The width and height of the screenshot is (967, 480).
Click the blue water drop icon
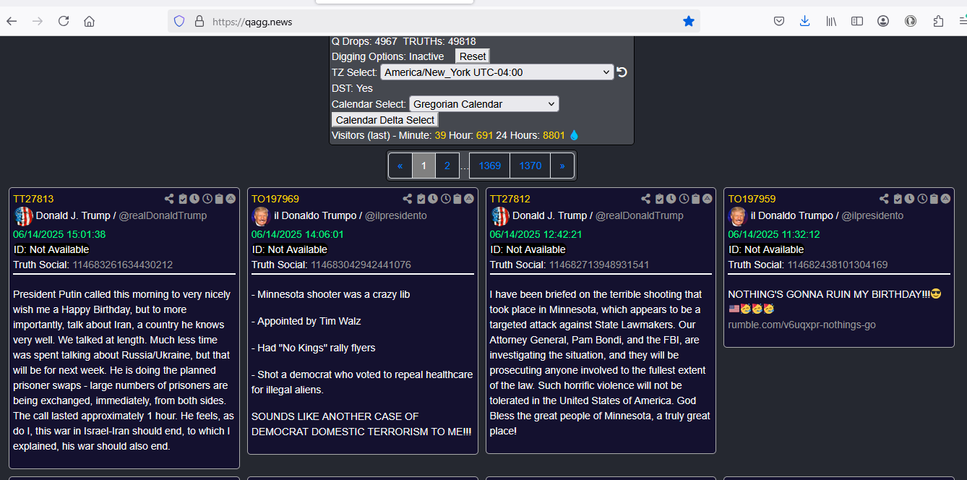(x=575, y=135)
